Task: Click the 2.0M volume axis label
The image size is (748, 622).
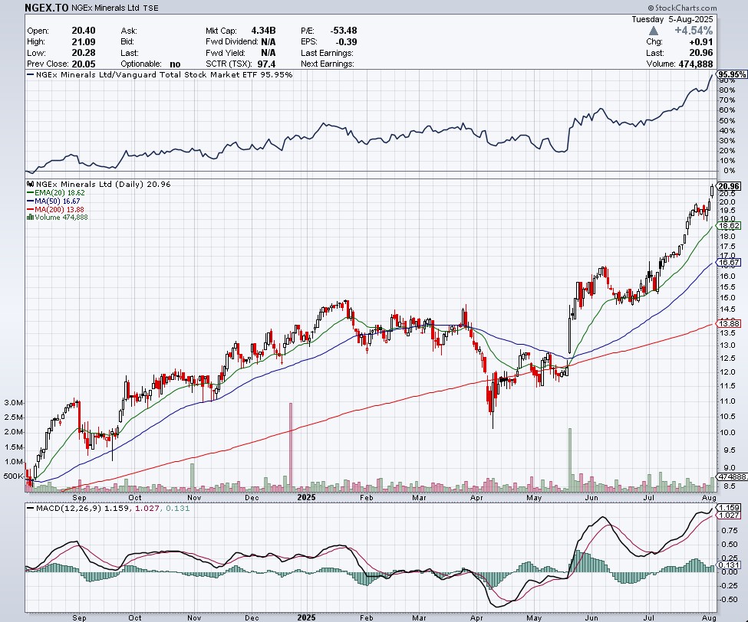Action: coord(13,432)
